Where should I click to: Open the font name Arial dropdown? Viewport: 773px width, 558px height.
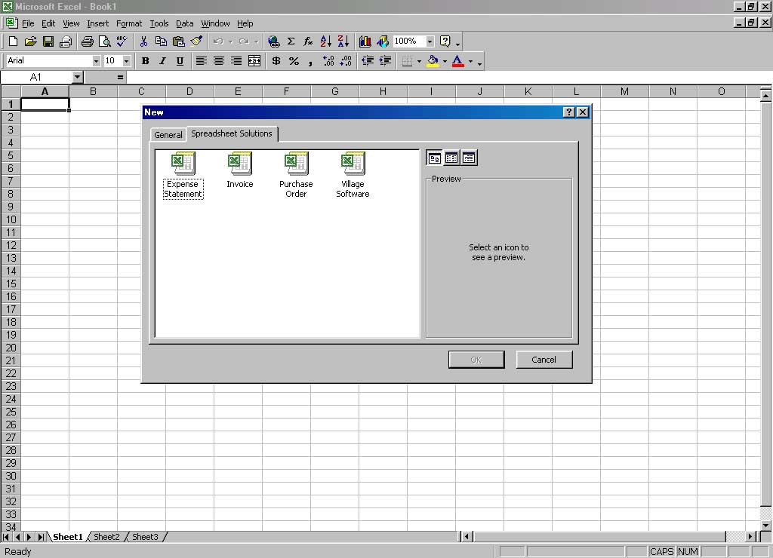click(96, 61)
